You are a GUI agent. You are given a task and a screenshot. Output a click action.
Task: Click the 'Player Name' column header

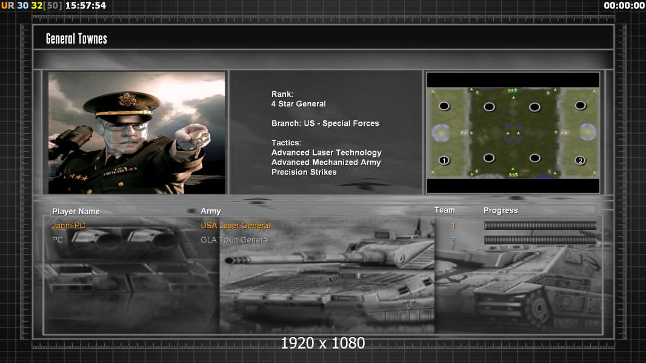tap(76, 211)
